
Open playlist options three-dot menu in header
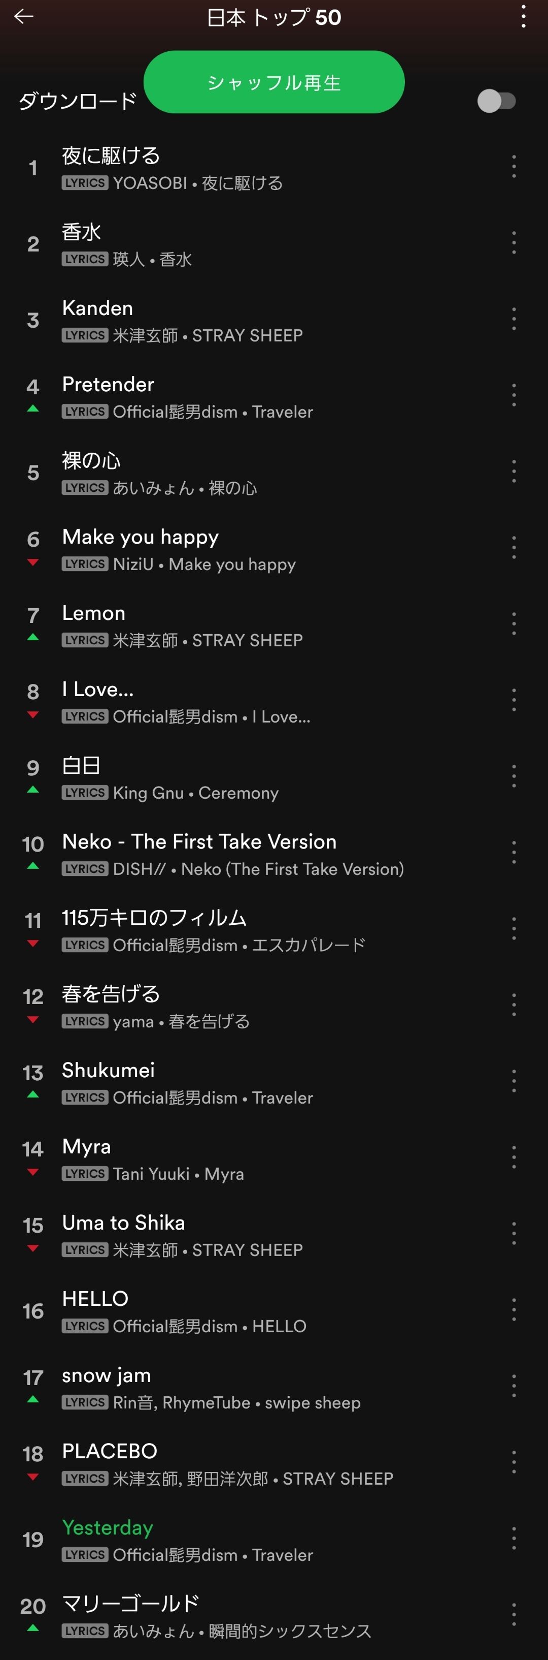[524, 17]
